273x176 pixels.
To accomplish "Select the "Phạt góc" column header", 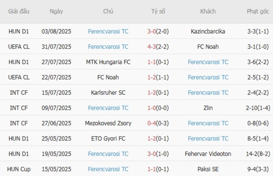I will tap(258, 12).
